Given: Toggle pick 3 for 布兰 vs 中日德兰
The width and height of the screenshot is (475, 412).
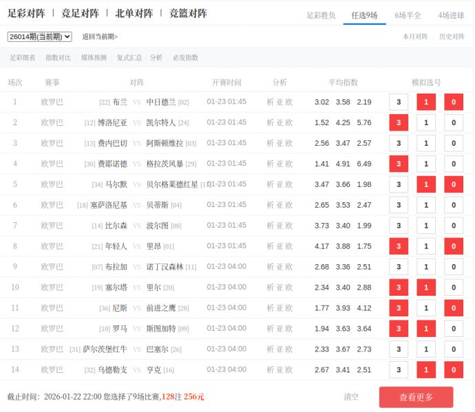Looking at the screenshot, I should pyautogui.click(x=399, y=102).
